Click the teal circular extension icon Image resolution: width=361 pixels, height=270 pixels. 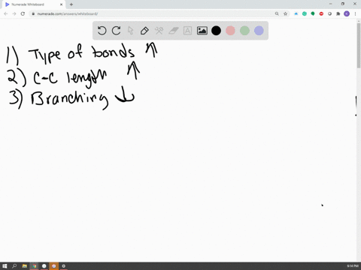305,13
